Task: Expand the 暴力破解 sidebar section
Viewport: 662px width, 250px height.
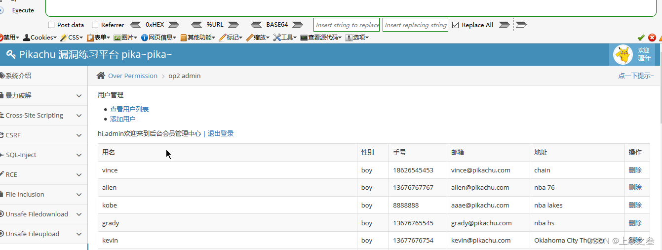Action: click(x=43, y=95)
